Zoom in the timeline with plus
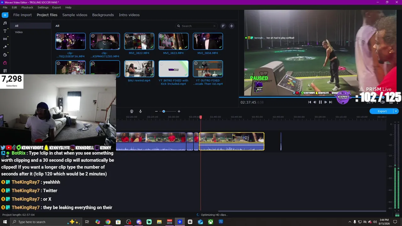This screenshot has width=402, height=226. [x=179, y=111]
